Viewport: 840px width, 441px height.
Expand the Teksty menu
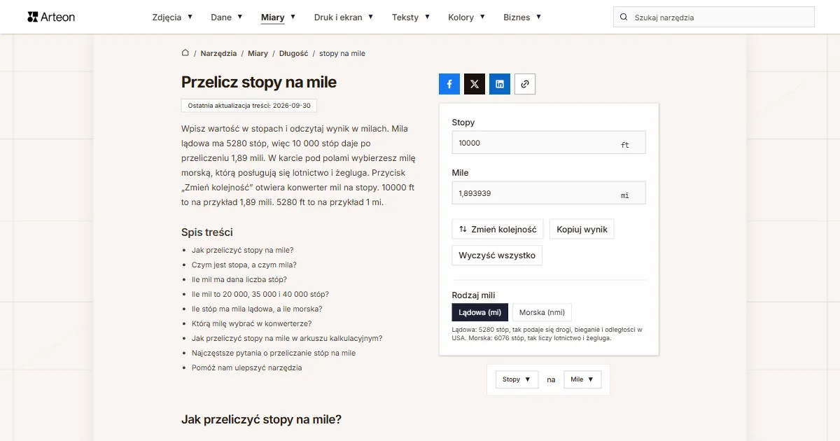pyautogui.click(x=411, y=17)
